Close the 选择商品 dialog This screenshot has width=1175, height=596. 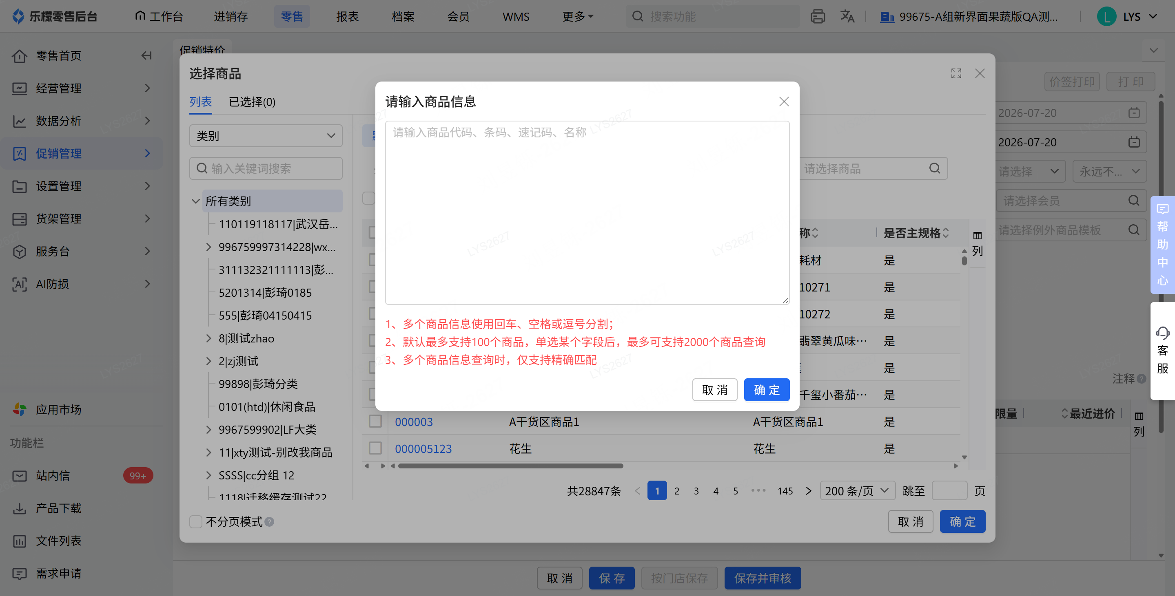coord(979,73)
